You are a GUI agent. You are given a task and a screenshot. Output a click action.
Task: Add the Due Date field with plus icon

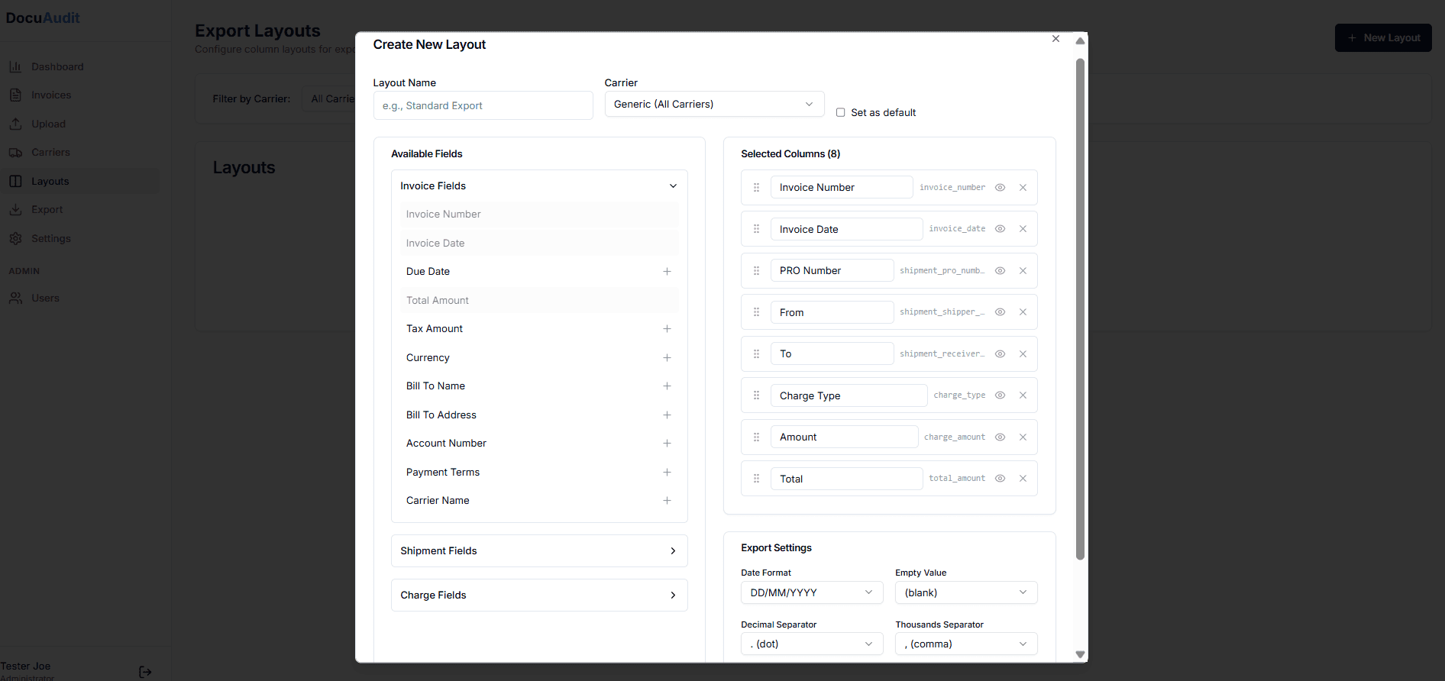coord(667,272)
